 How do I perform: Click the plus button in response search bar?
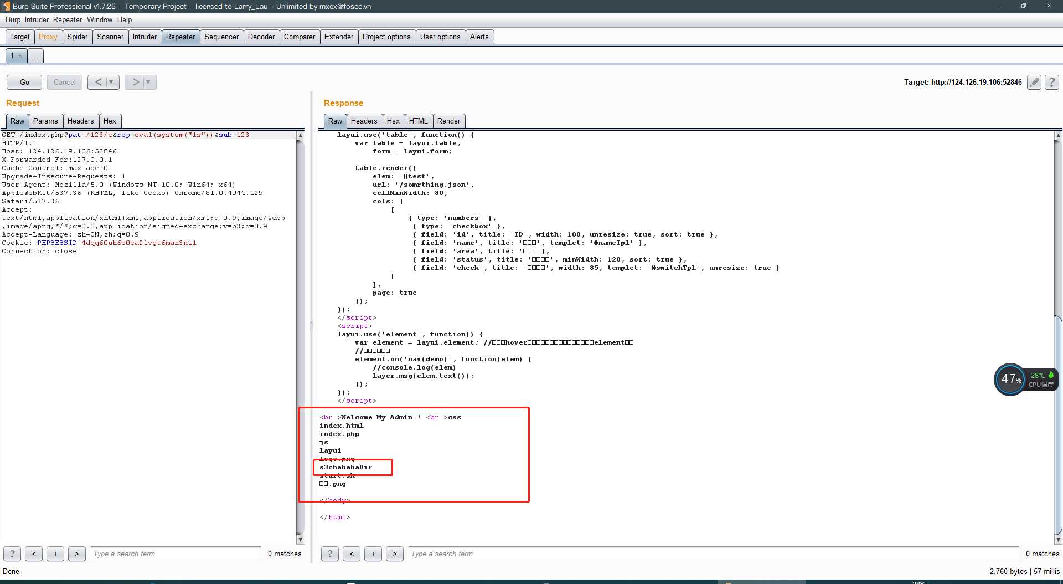click(x=373, y=554)
